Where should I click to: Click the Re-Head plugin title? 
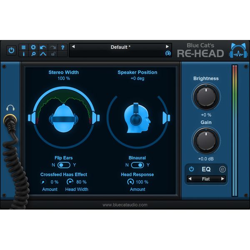200,53
